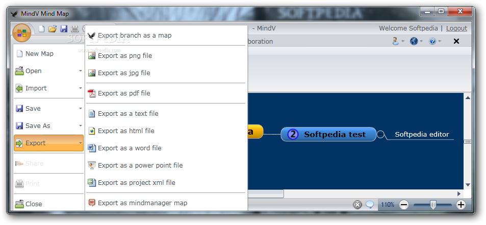The height and width of the screenshot is (225, 486).
Task: Click the speech bubble comments icon
Action: point(369,204)
